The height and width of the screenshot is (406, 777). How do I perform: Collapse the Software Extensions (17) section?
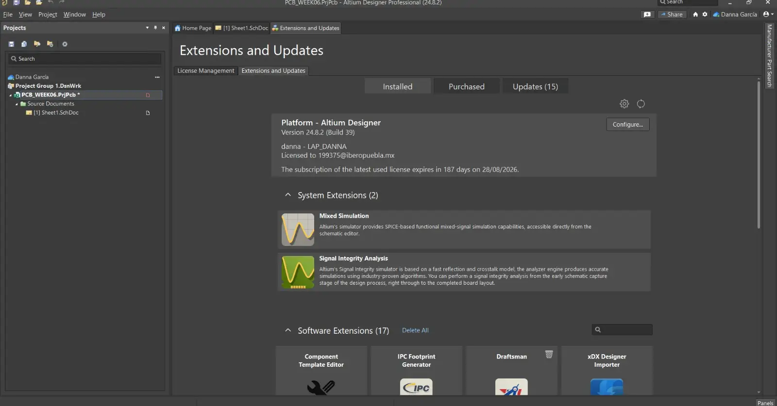coord(288,330)
